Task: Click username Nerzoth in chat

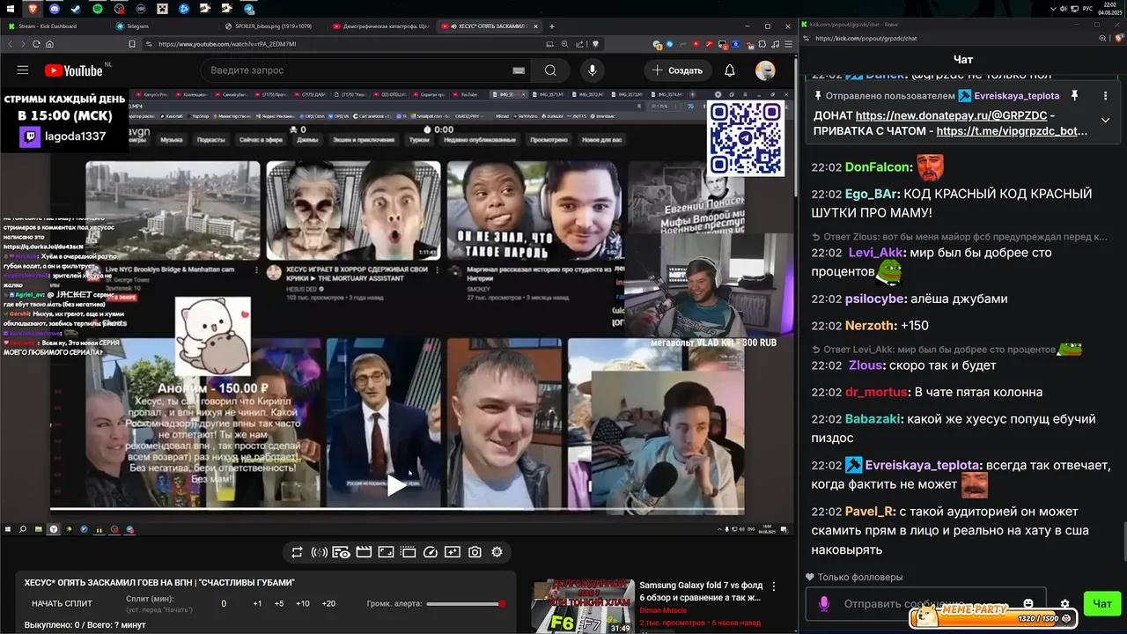Action: point(871,325)
